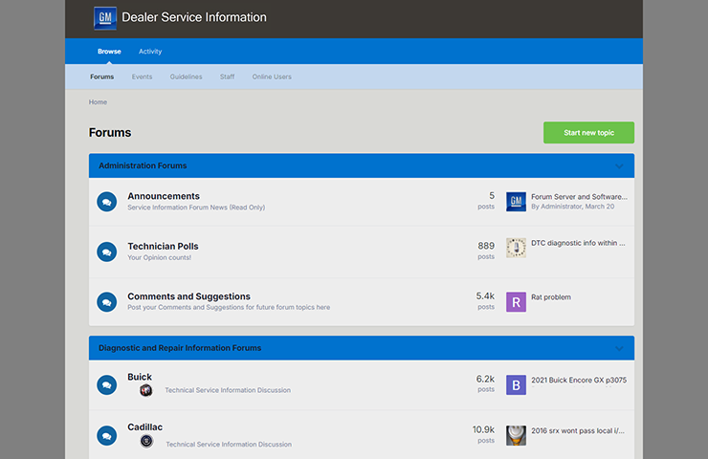The height and width of the screenshot is (459, 708).
Task: Open the Administration Forums heading link
Action: coord(143,165)
